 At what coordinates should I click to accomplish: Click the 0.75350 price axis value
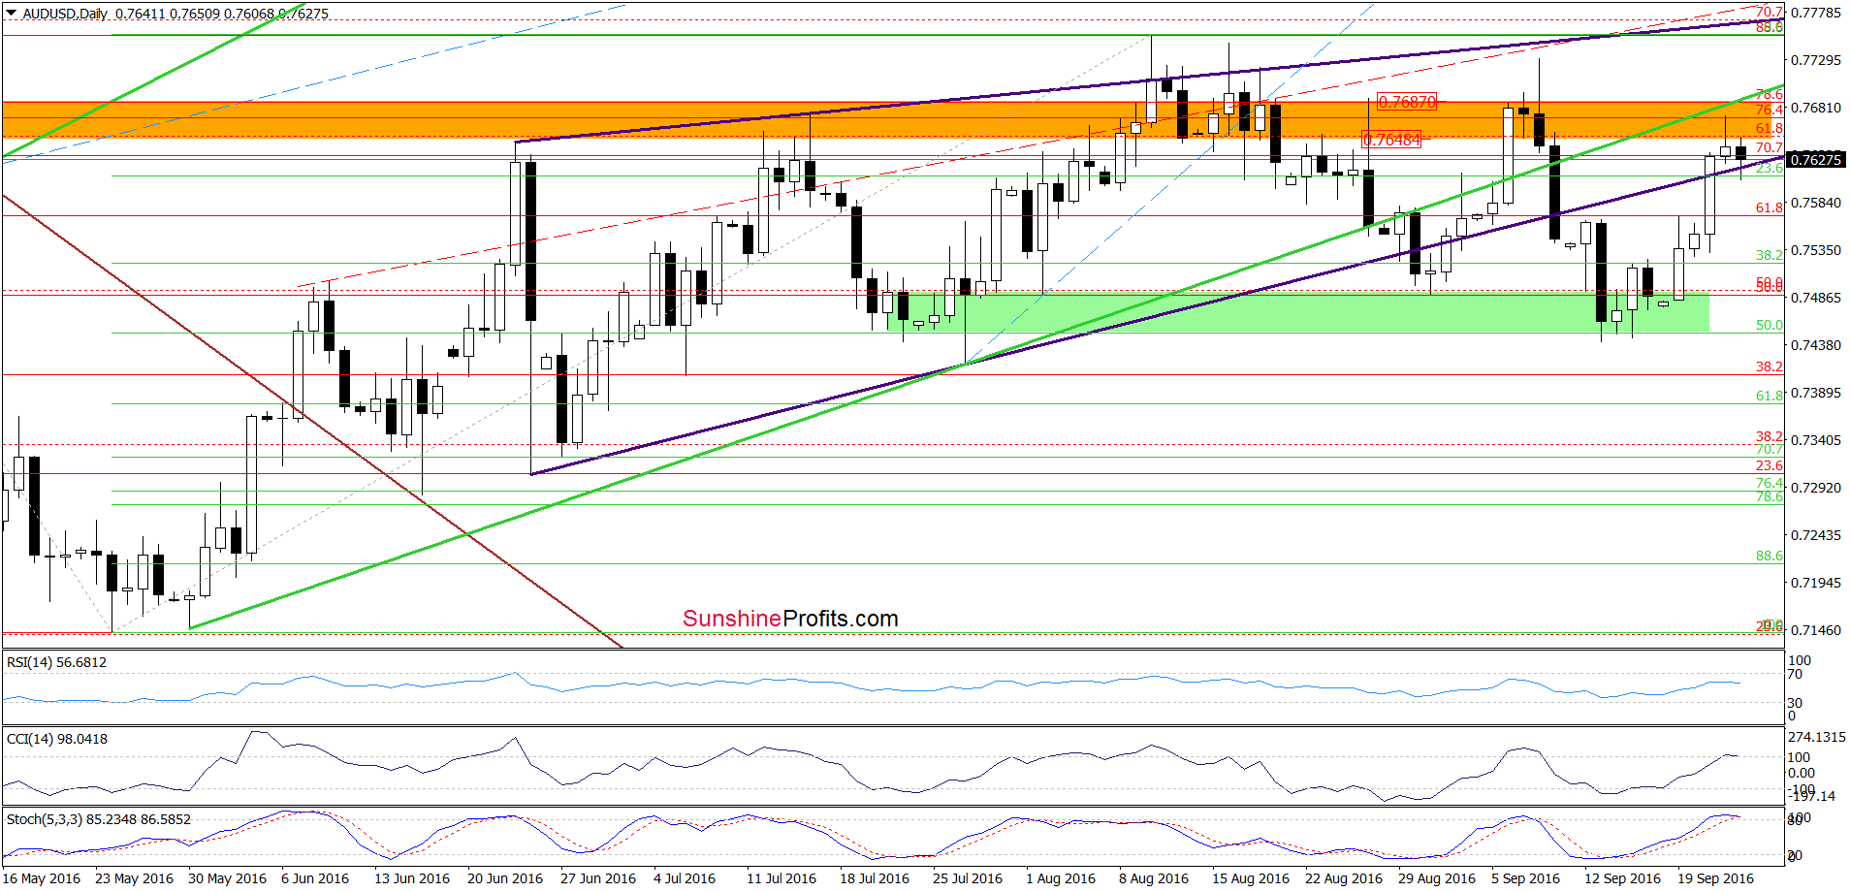pos(1815,250)
